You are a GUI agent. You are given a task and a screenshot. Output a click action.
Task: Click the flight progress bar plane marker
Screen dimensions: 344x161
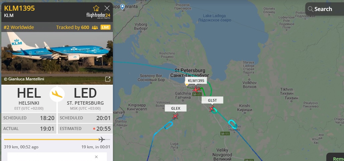click(x=102, y=139)
